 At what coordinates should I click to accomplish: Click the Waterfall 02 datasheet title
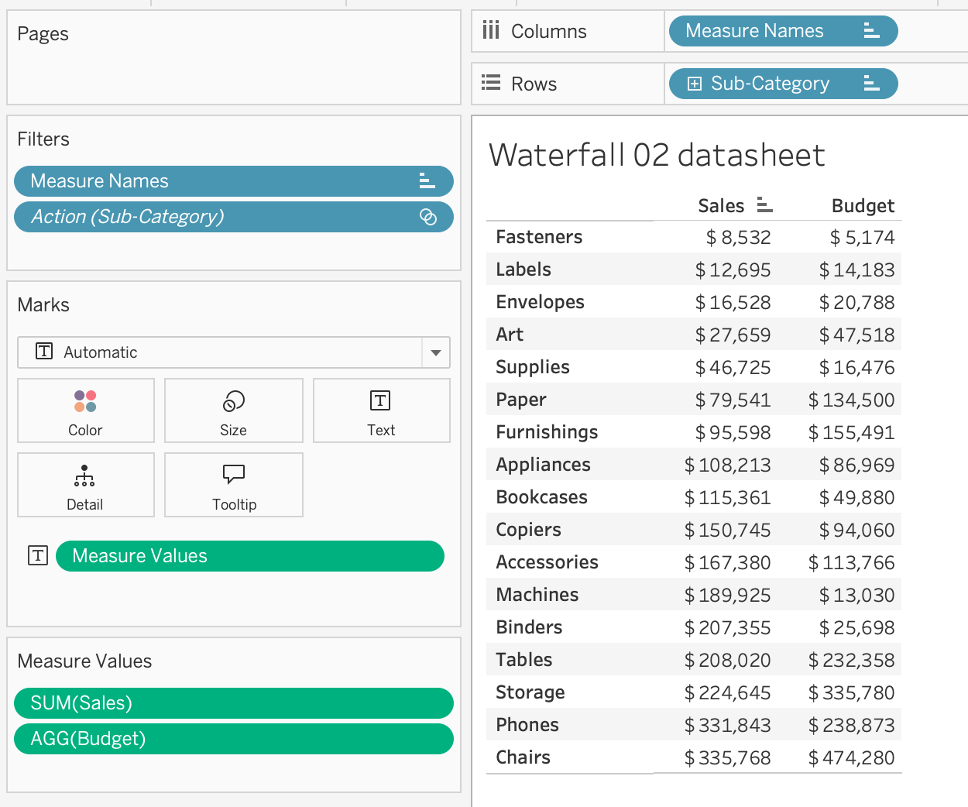click(657, 155)
